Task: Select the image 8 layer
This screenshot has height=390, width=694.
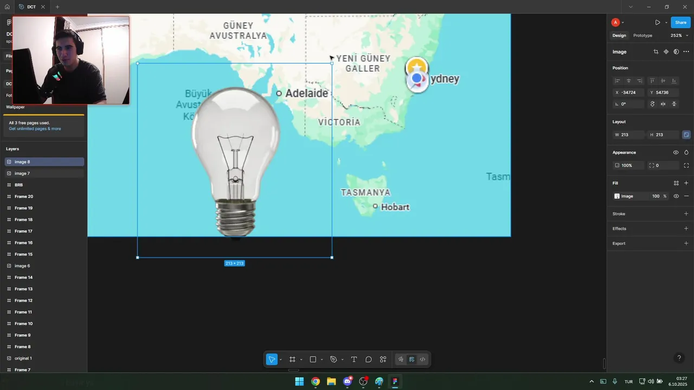Action: pyautogui.click(x=44, y=162)
